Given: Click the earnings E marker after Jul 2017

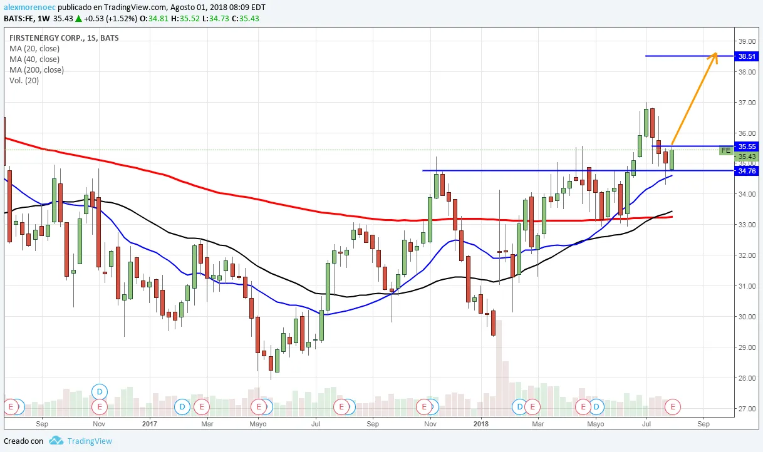Looking at the screenshot, I should (x=341, y=407).
